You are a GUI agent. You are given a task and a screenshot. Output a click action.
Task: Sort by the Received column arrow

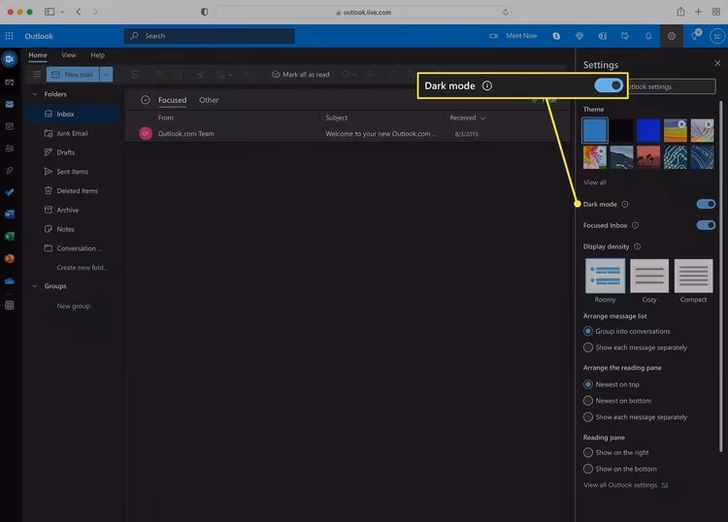[482, 118]
